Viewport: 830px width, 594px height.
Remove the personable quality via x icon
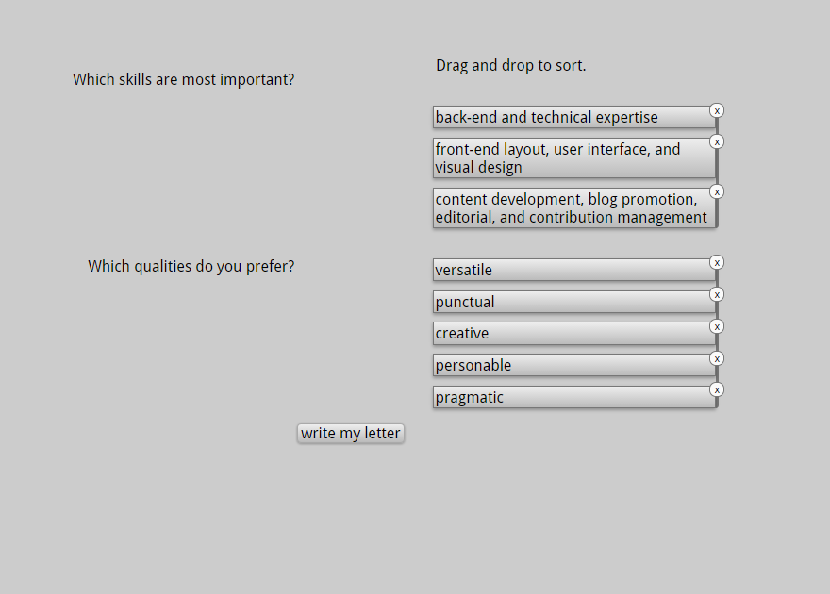click(x=717, y=358)
